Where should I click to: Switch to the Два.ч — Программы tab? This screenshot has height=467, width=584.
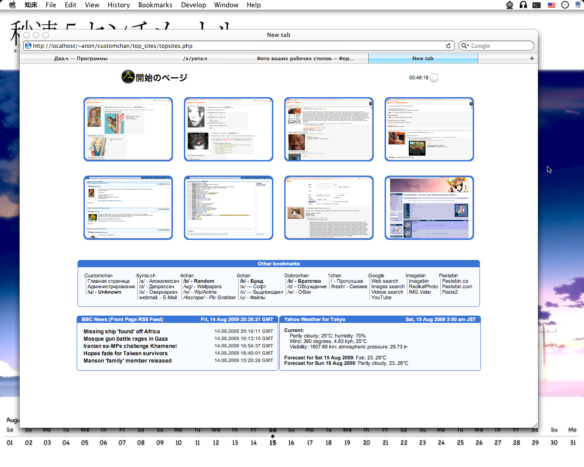point(81,58)
